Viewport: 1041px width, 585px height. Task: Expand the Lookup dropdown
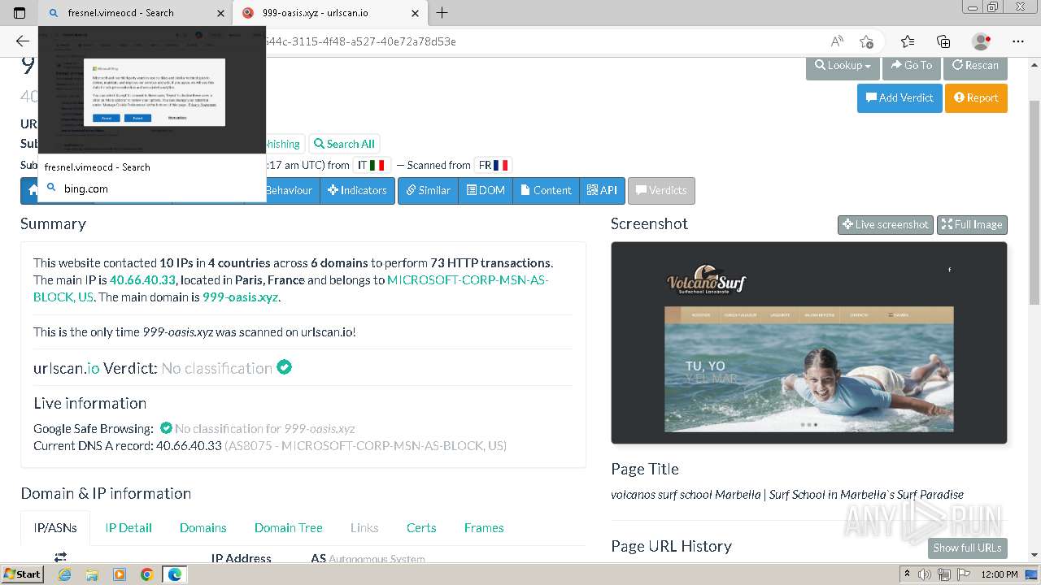(843, 66)
